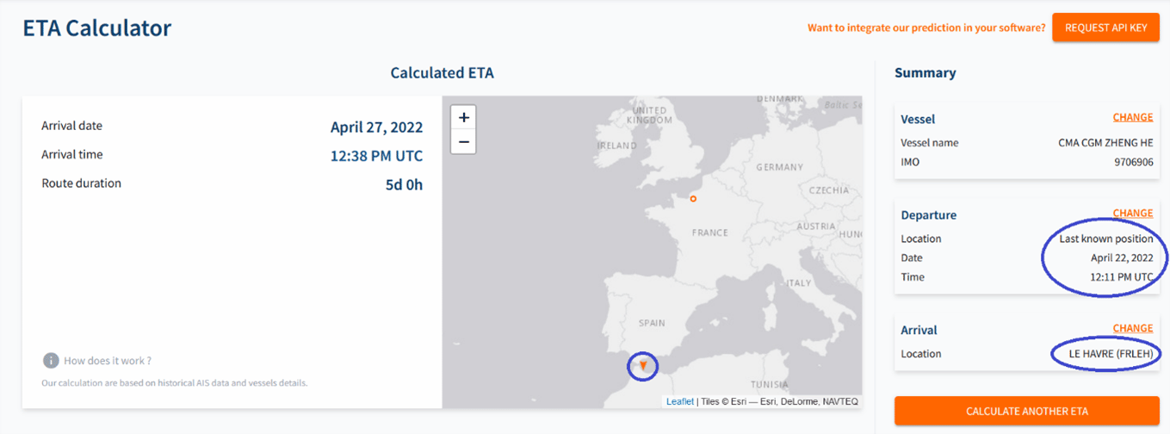
Task: Open the Leaflet attribution link
Action: click(680, 401)
